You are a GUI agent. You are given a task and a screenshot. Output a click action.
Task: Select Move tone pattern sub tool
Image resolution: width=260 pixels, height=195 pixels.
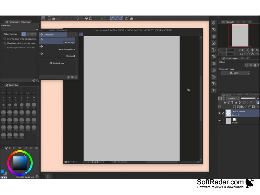coord(57,47)
